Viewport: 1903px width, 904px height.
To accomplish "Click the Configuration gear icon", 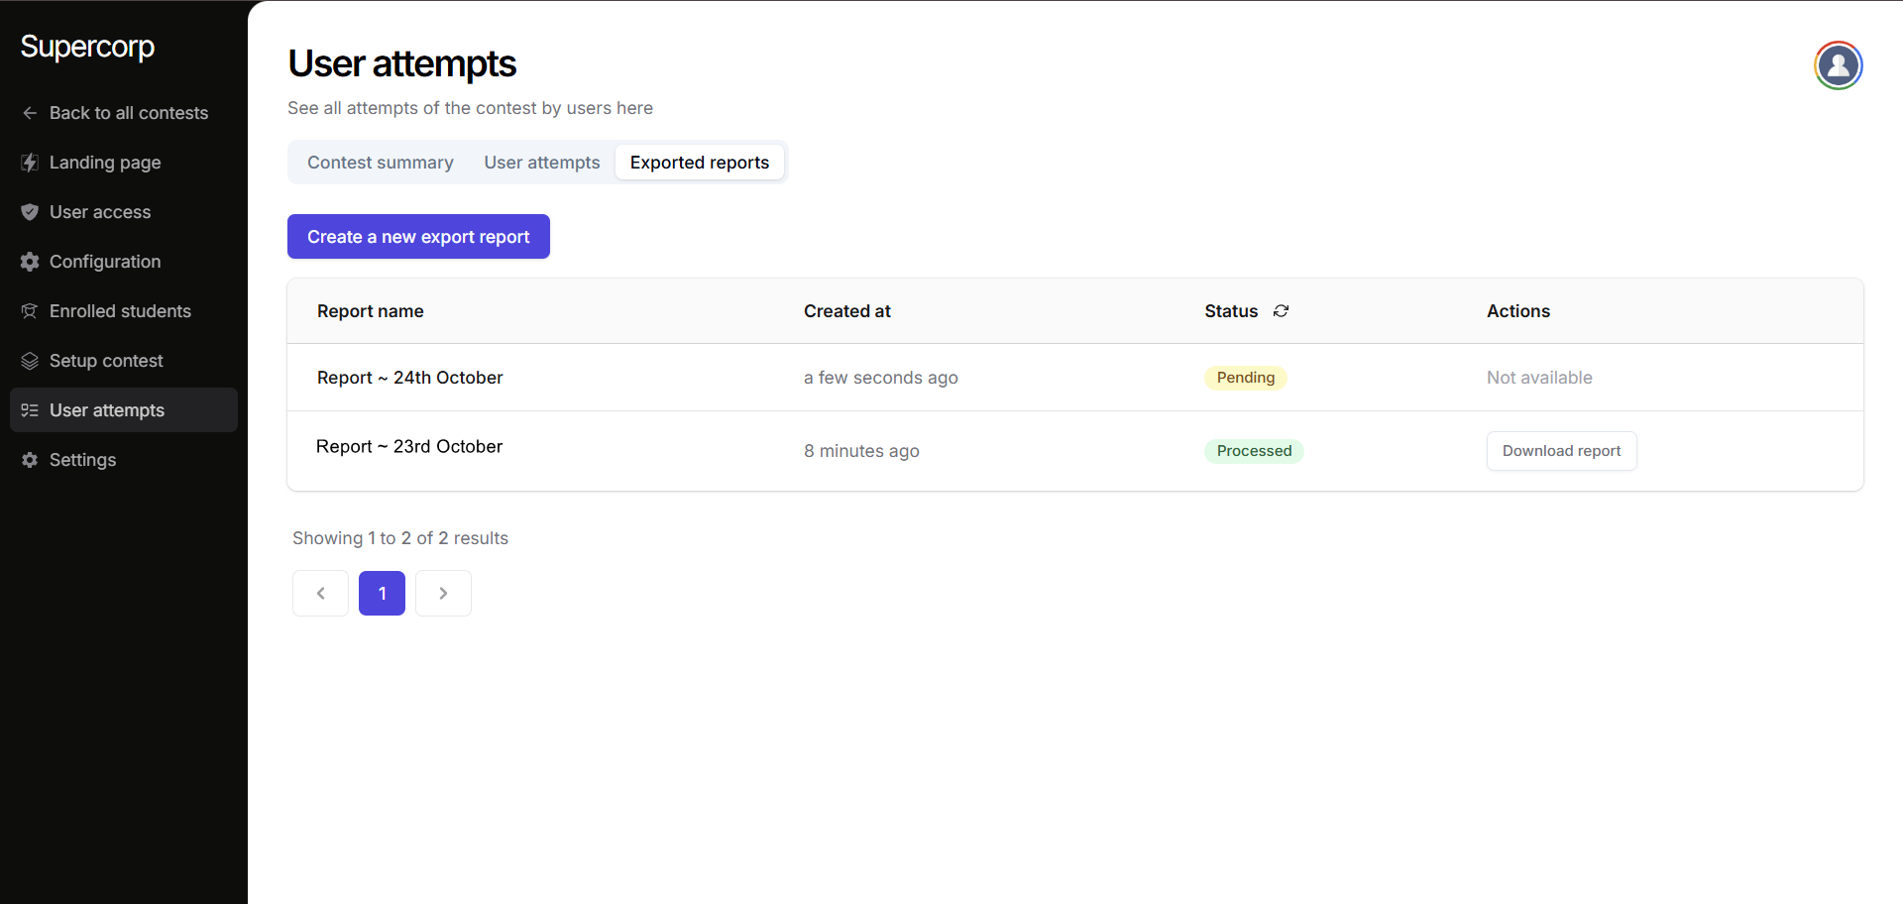I will click(30, 262).
